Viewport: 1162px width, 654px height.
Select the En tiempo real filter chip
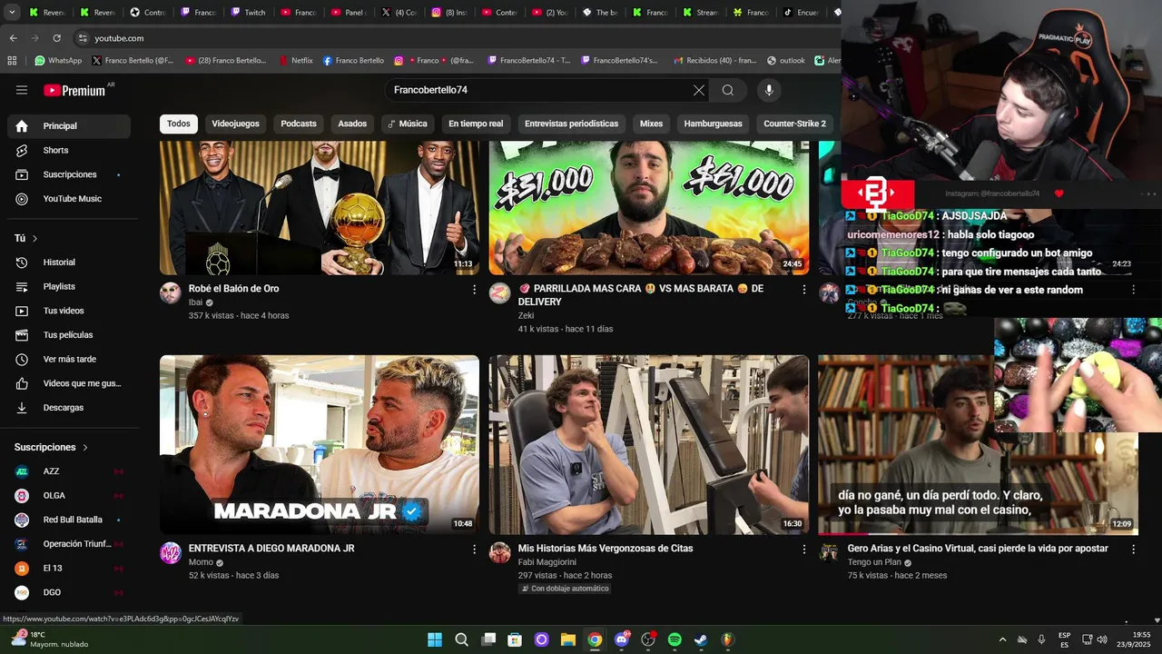click(x=476, y=124)
